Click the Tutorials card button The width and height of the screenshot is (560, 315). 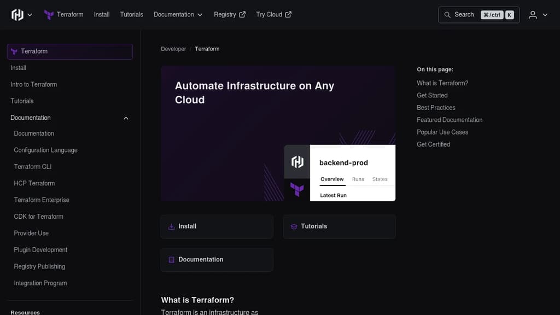point(339,226)
